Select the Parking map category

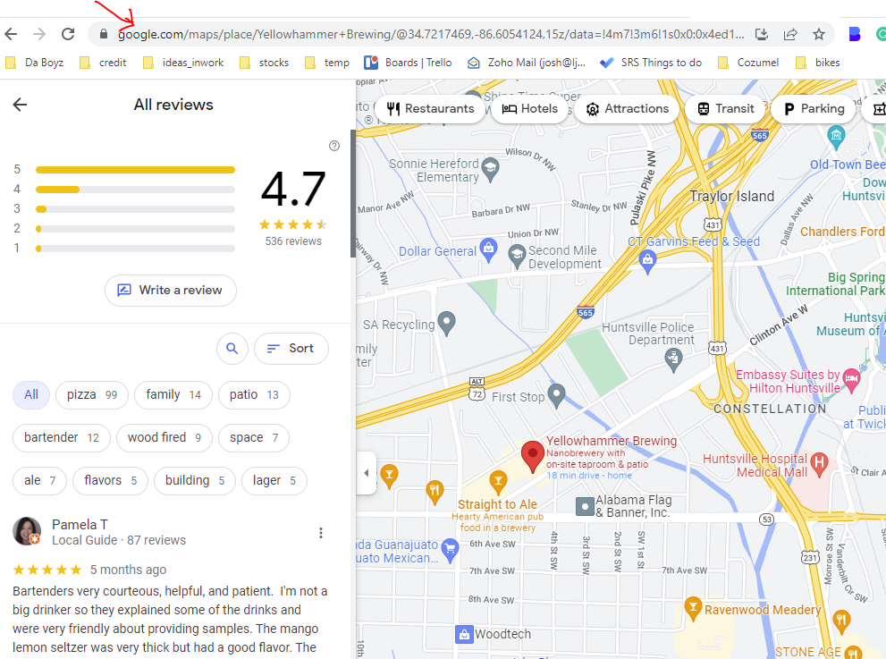coord(814,108)
